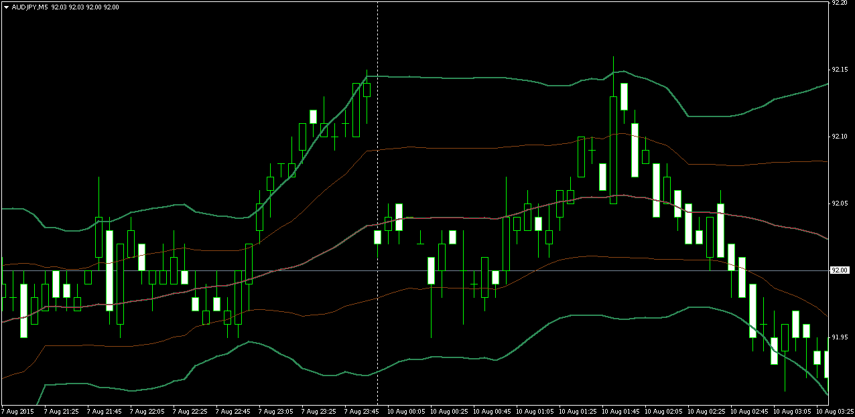Click the 10 Aug 00:05 time label
This screenshot has width=855, height=417.
pyautogui.click(x=406, y=410)
